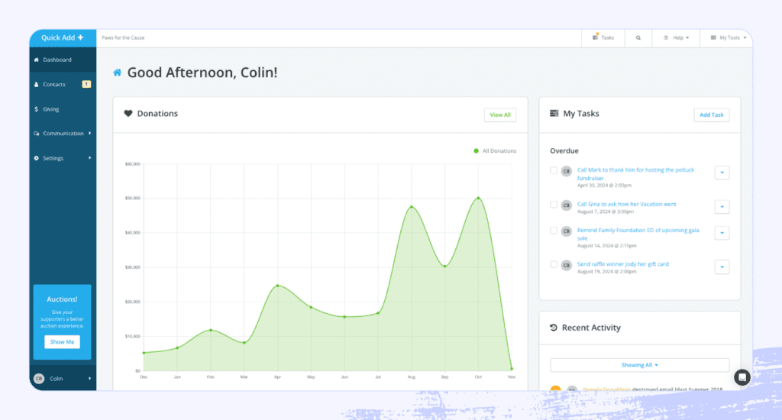Click the blue home icon beside greeting
The image size is (782, 420).
click(x=117, y=73)
